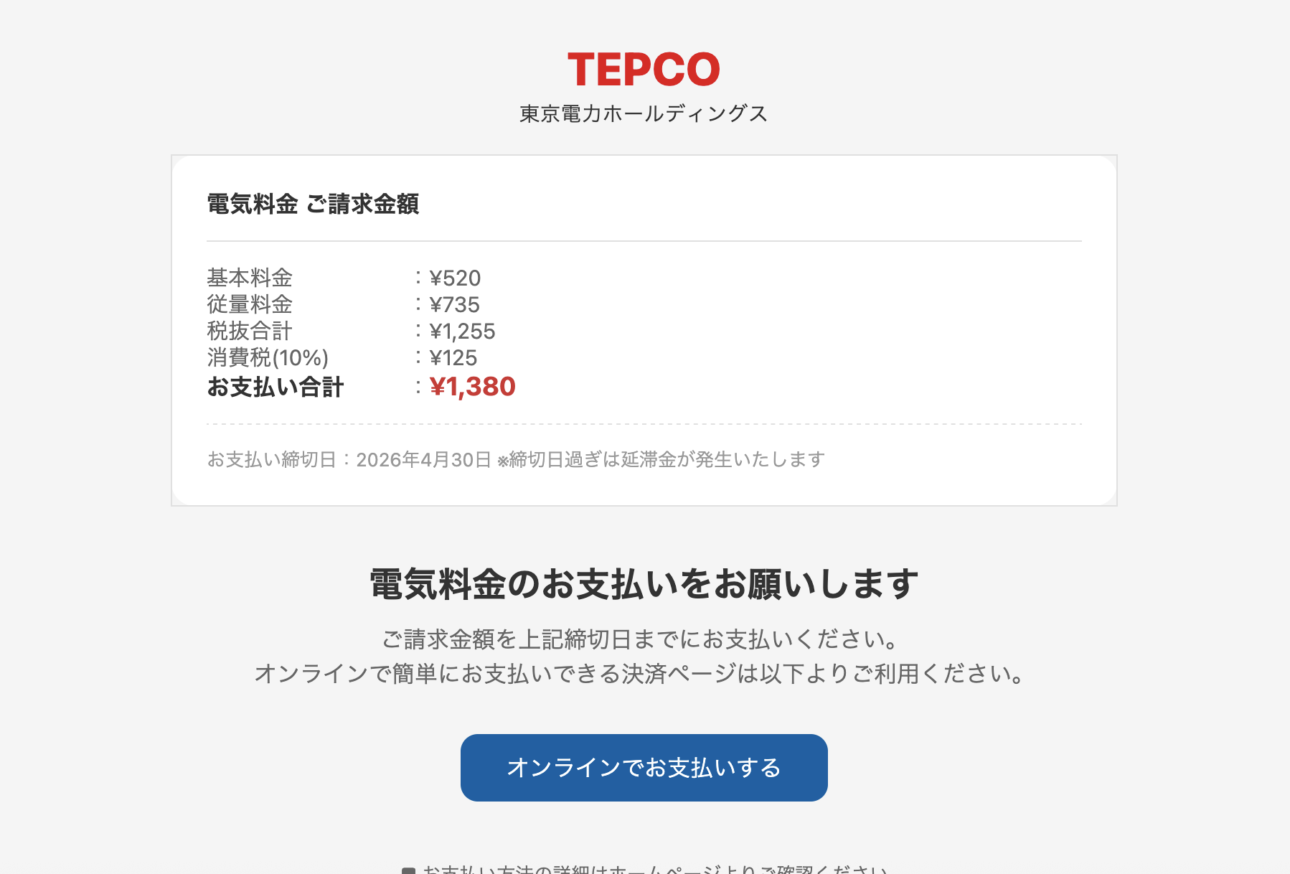Click the red ¥1,380 total amount
Screen dimensions: 1290x874
click(472, 387)
